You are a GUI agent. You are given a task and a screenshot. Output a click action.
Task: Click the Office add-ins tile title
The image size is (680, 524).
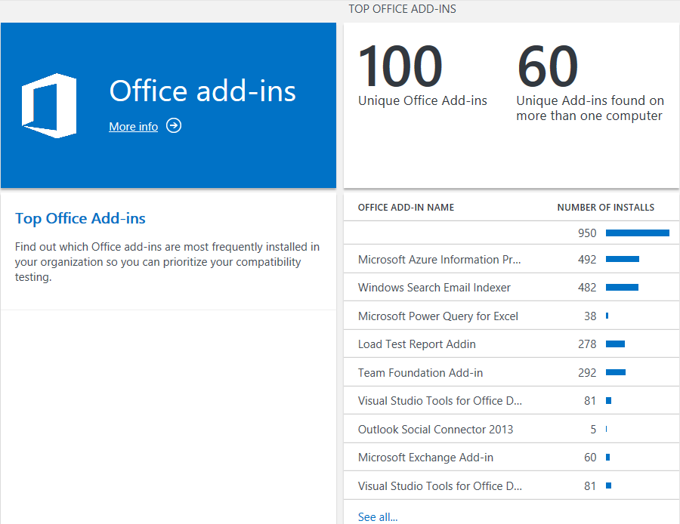point(202,91)
